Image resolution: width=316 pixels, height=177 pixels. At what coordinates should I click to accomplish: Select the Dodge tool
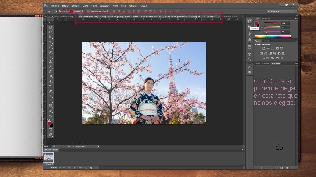point(50,86)
